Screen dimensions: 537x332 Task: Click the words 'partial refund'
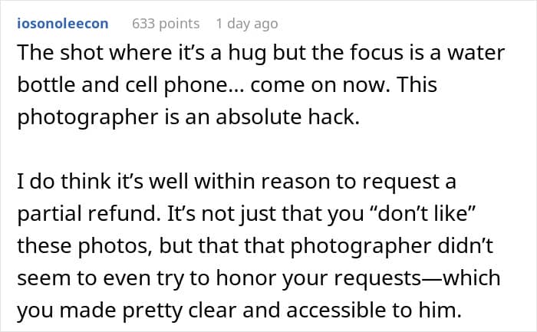(89, 214)
